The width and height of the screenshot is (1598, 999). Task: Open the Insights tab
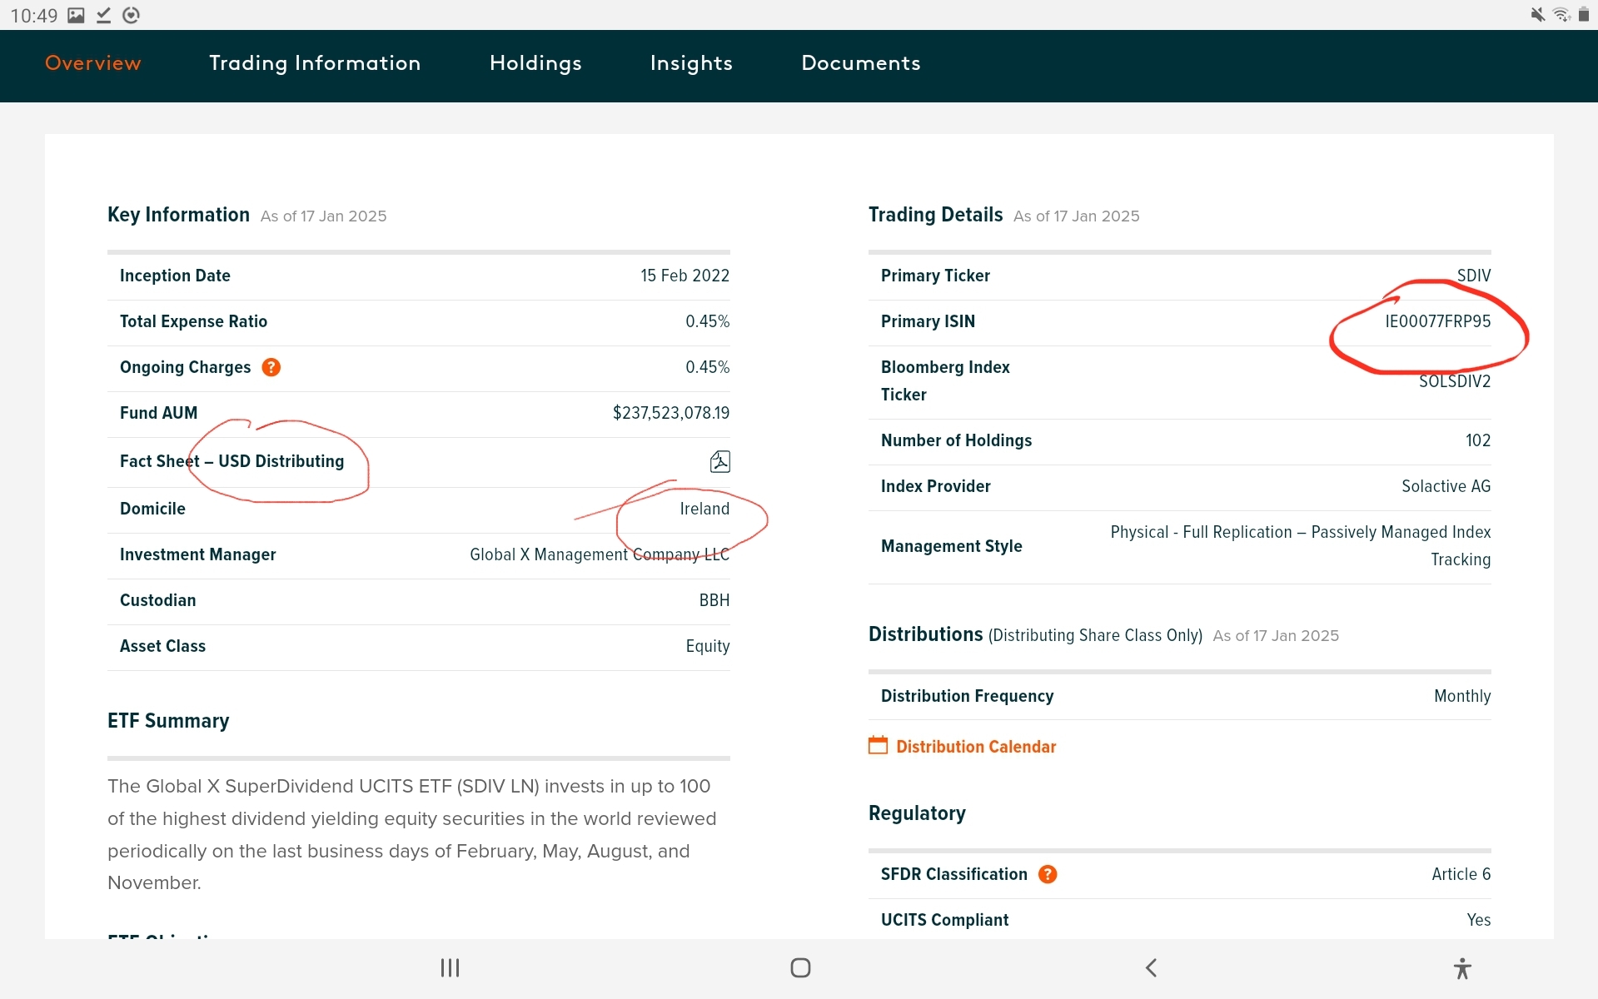(691, 63)
